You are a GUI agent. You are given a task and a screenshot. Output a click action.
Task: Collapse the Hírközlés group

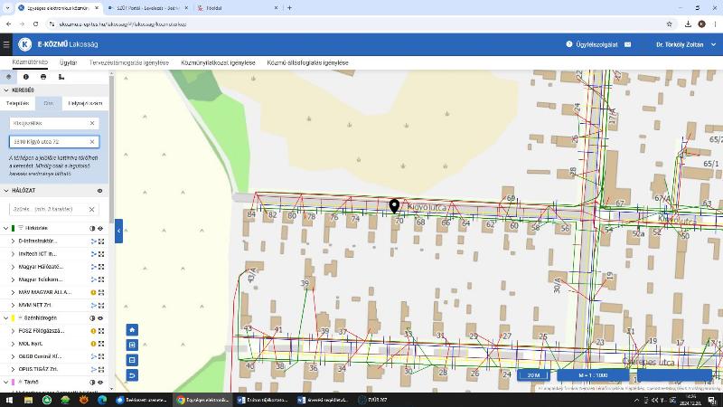(5, 229)
